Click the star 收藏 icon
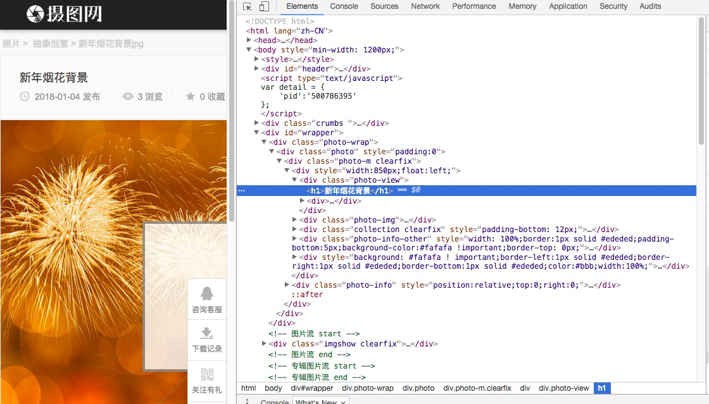Viewport: 709px width, 404px height. (x=190, y=97)
